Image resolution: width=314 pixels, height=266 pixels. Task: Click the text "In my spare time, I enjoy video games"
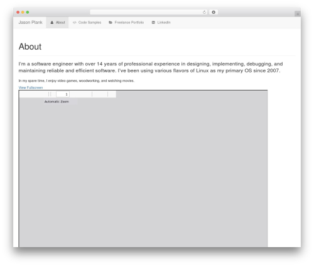click(x=48, y=80)
